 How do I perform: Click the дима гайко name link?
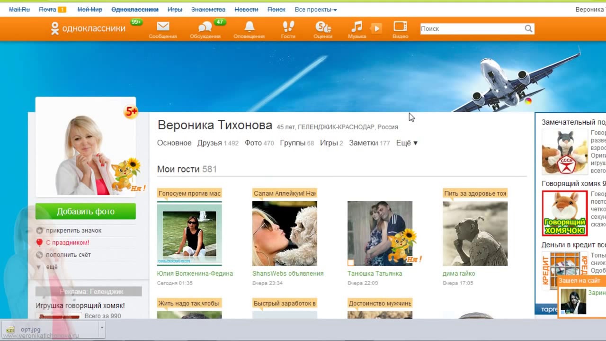pos(459,273)
